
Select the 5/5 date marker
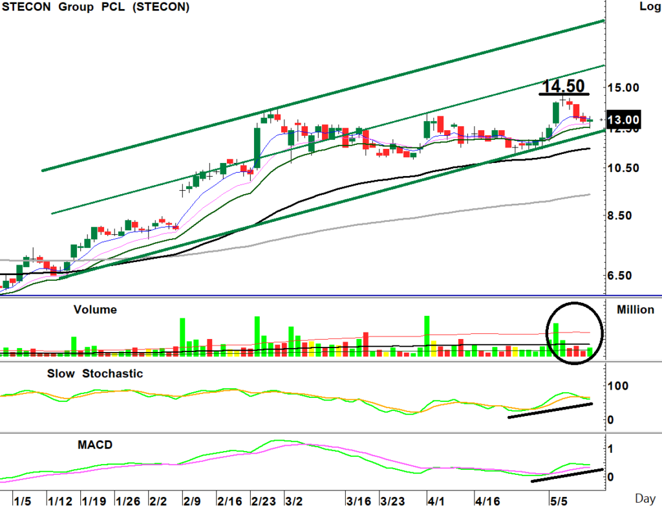[559, 501]
